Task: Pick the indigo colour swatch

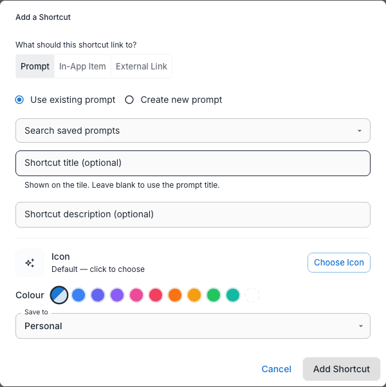Action: [x=98, y=295]
